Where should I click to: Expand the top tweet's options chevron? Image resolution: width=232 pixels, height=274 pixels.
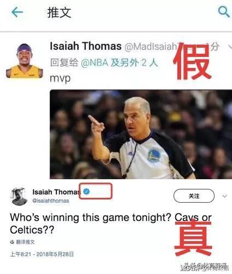[x=230, y=47]
